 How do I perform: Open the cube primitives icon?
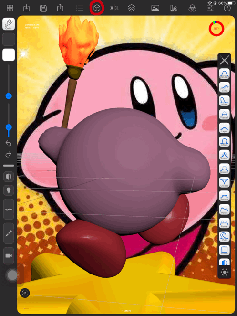pyautogui.click(x=97, y=8)
